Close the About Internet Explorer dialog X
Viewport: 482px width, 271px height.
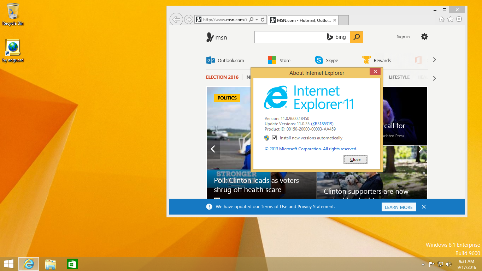[375, 71]
